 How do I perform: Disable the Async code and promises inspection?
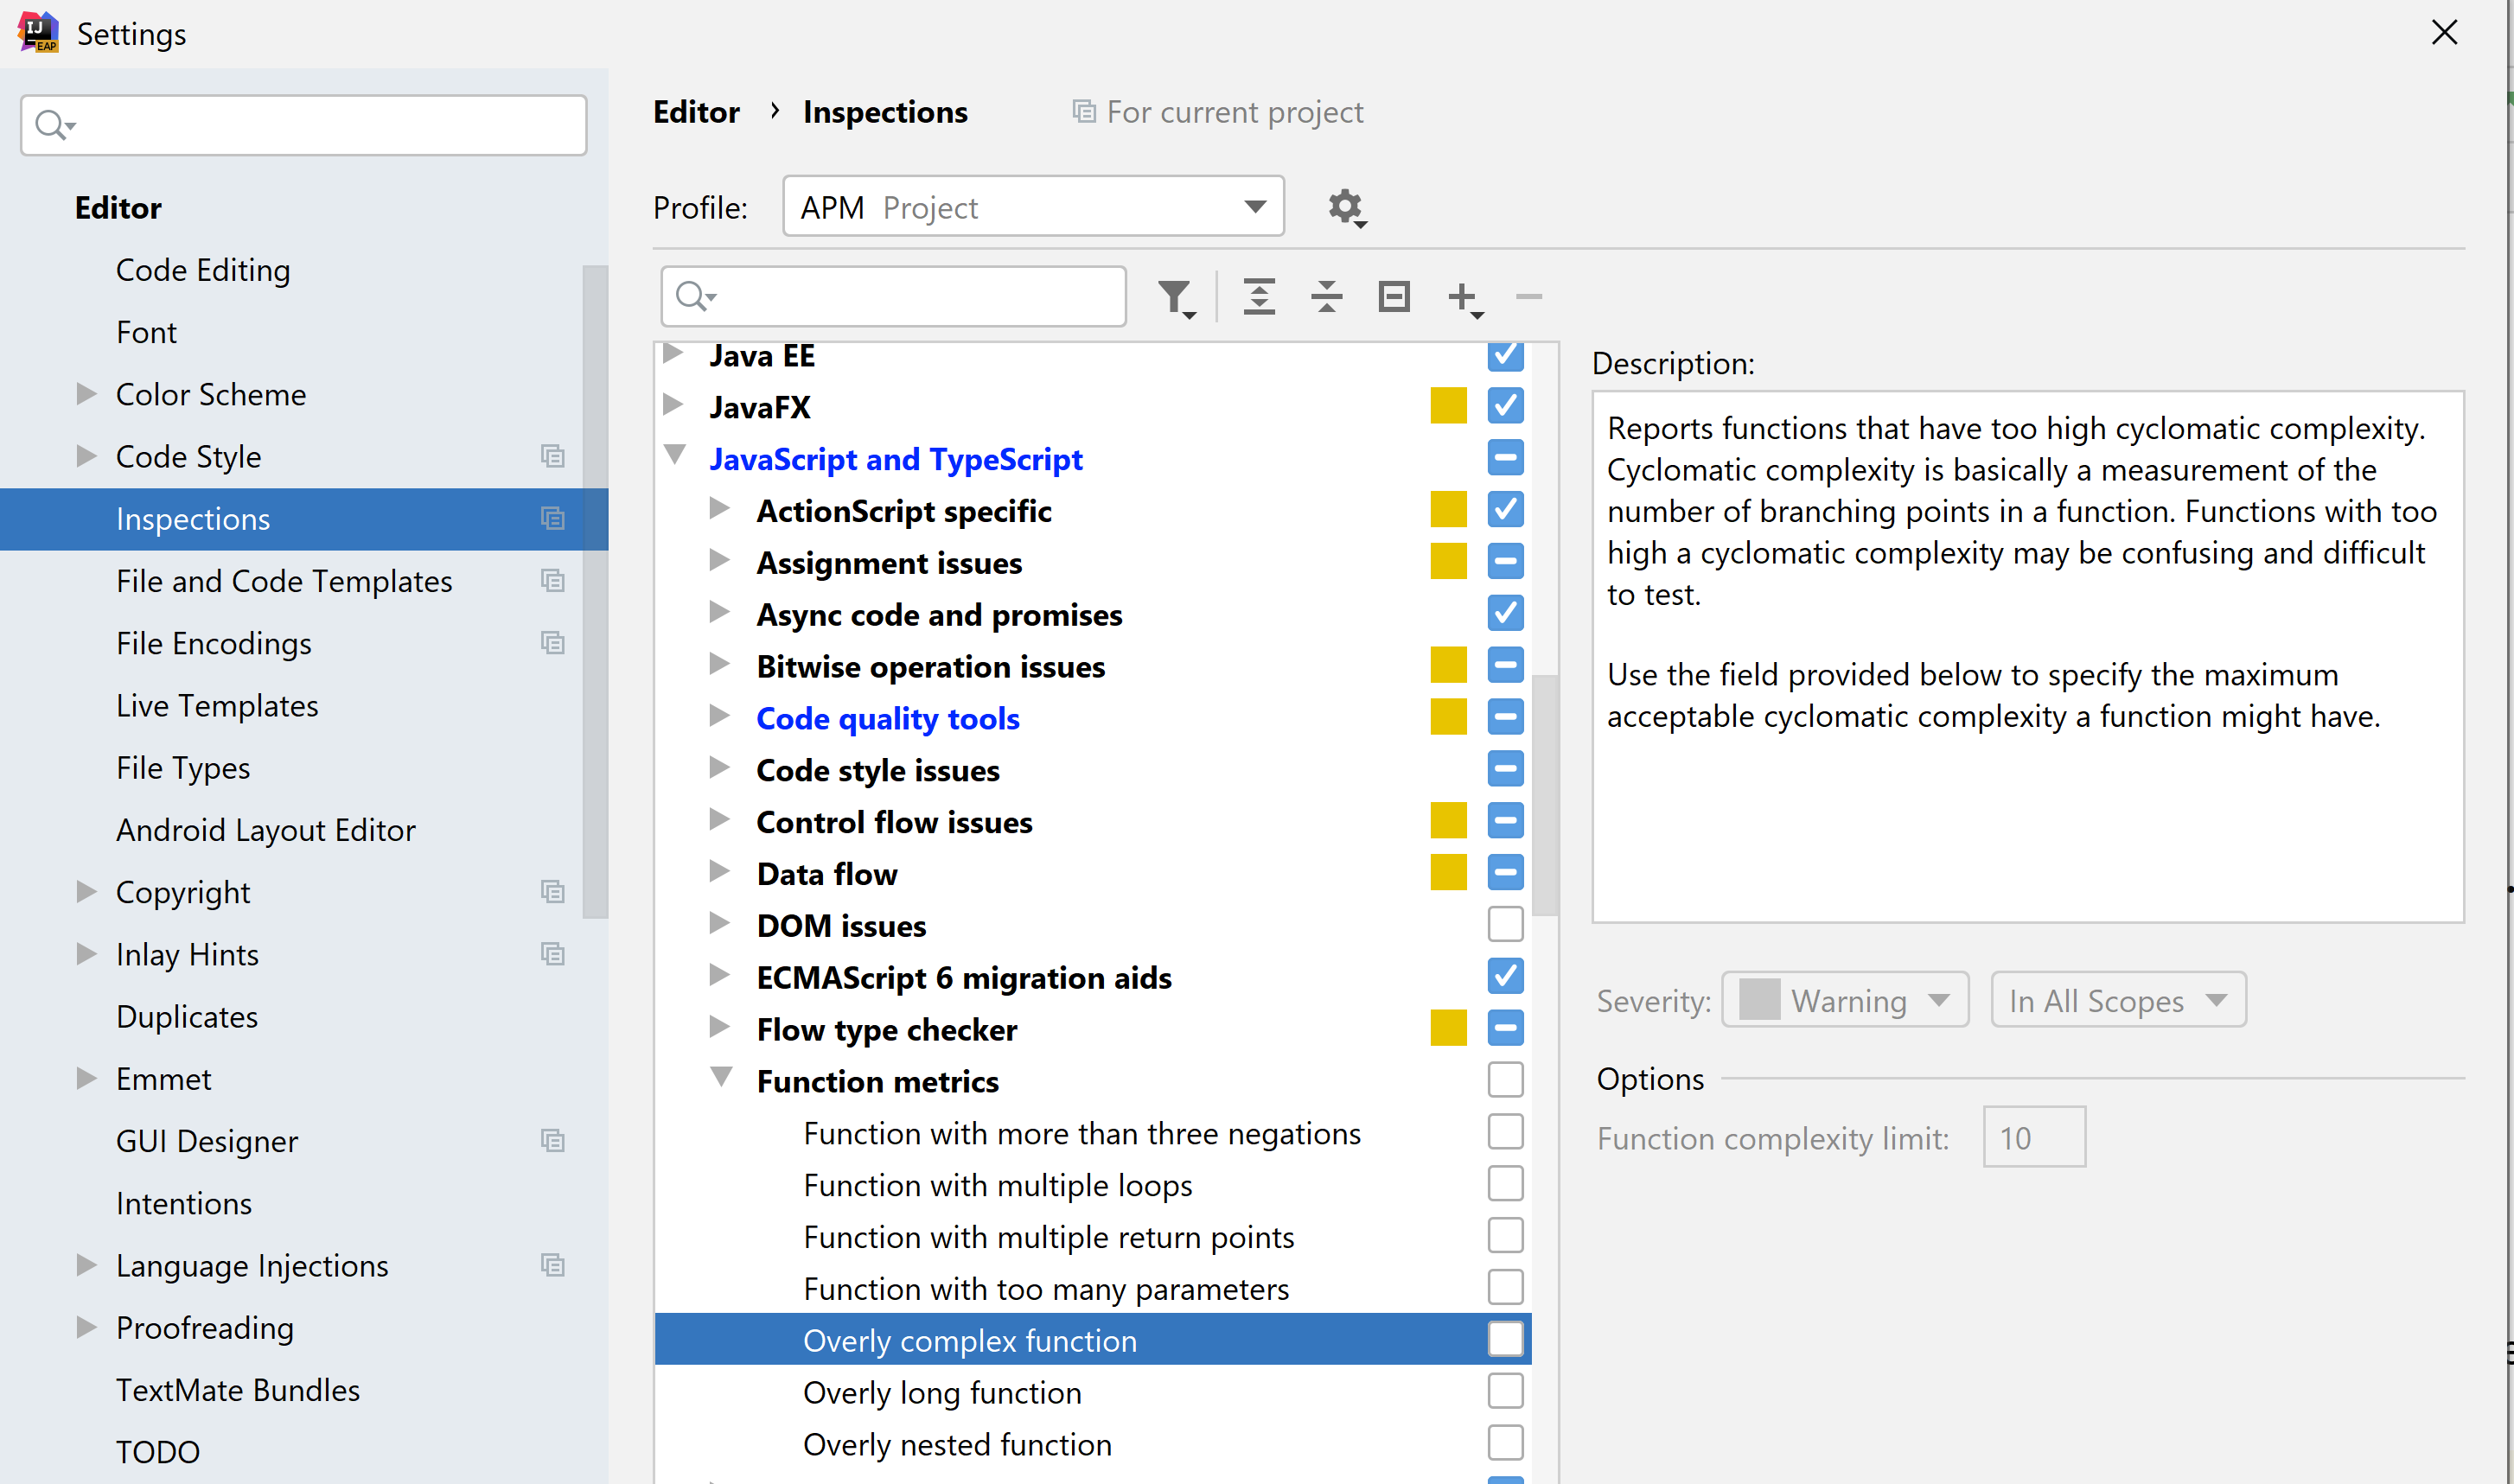[1505, 613]
